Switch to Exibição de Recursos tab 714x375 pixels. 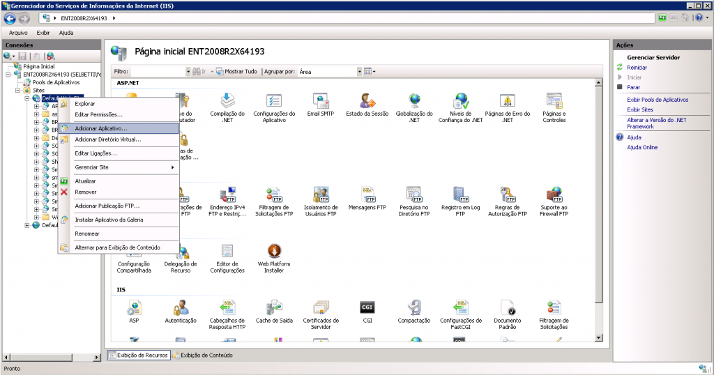tap(139, 355)
